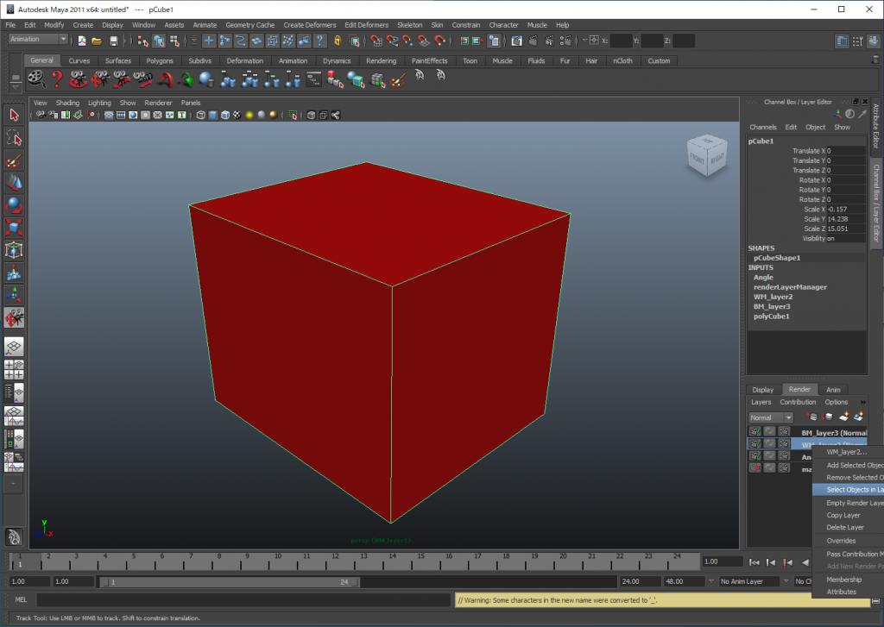
Task: Click the MEL command input field
Action: [x=244, y=600]
